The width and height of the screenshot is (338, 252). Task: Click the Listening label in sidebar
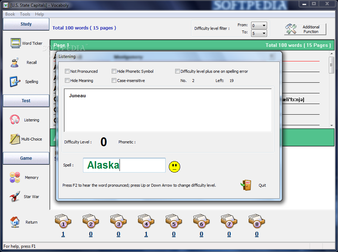coord(32,120)
